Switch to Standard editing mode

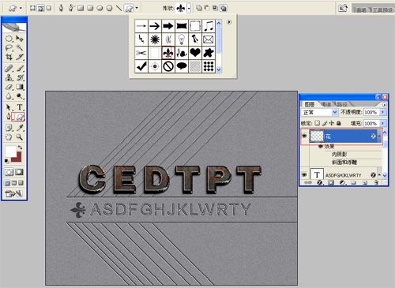click(9, 172)
